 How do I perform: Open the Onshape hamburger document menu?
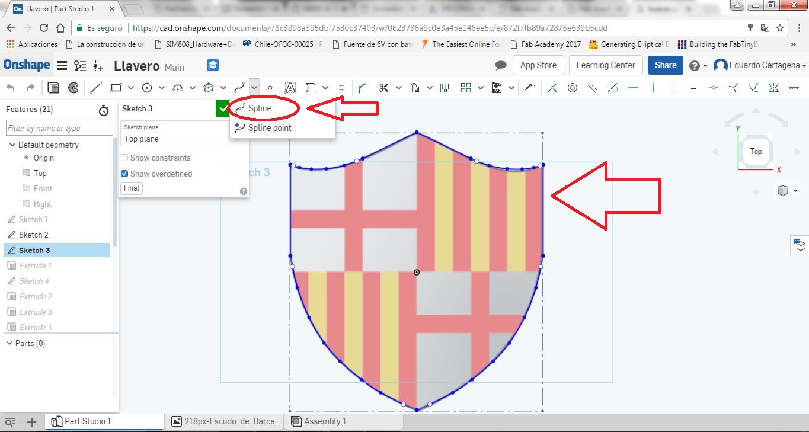[x=62, y=65]
